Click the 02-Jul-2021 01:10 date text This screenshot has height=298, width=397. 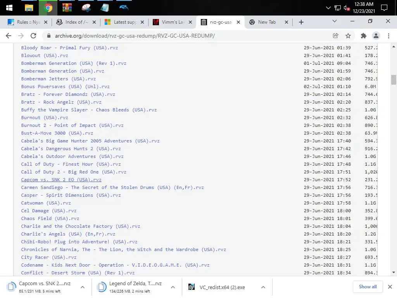[x=327, y=87]
